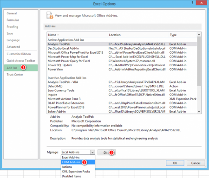
Task: Select the Advanced category
Action: click(13, 47)
